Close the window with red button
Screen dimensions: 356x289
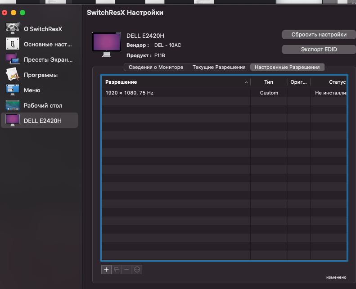point(5,13)
